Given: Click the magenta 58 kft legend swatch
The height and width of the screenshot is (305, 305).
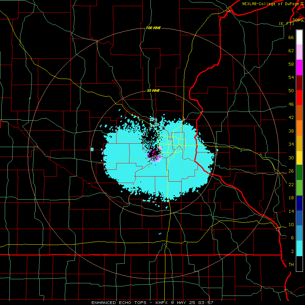Looking at the screenshot, I should pyautogui.click(x=299, y=67).
